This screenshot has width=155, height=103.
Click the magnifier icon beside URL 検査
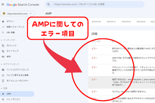point(3,32)
